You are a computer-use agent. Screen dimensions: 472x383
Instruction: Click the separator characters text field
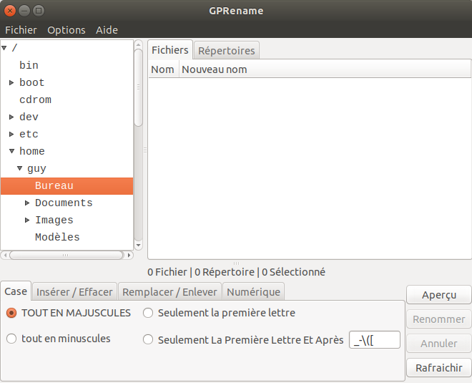[x=374, y=340]
